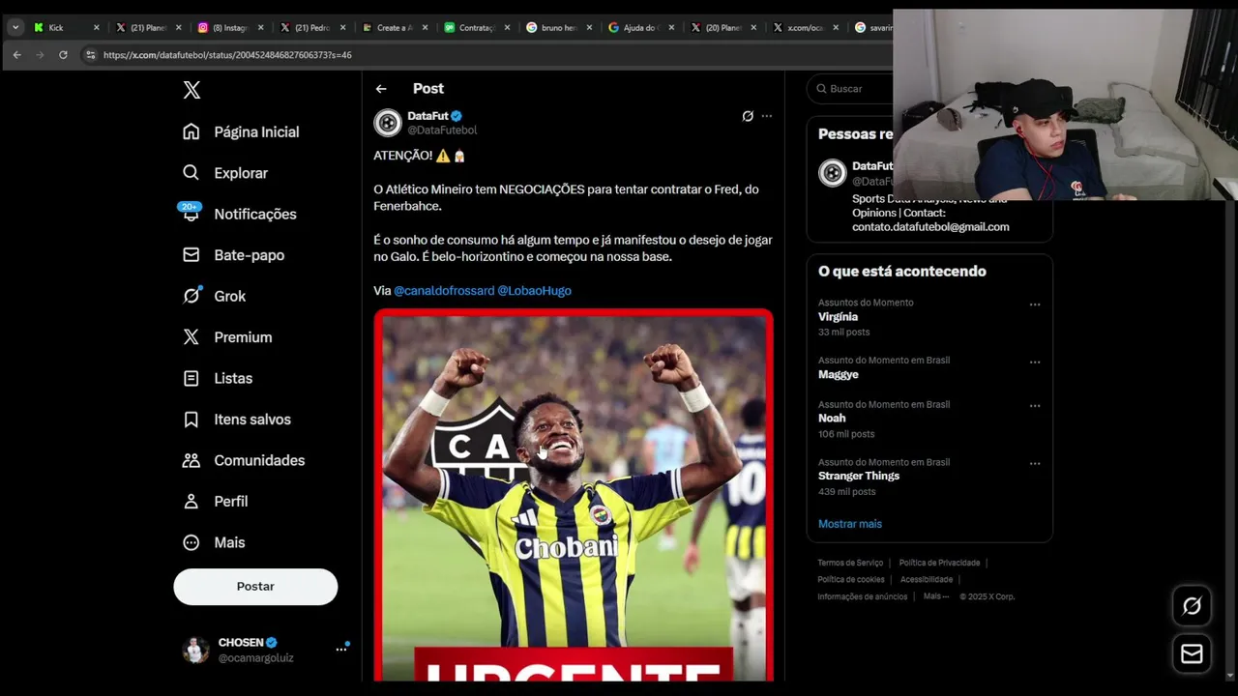
Task: Click the @DataFutebol handle on post
Action: coord(442,130)
